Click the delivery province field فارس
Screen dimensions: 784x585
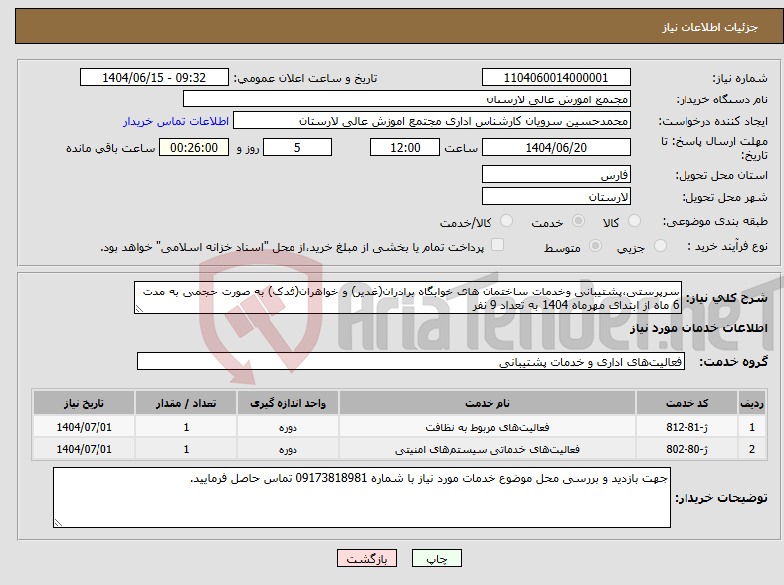(555, 174)
